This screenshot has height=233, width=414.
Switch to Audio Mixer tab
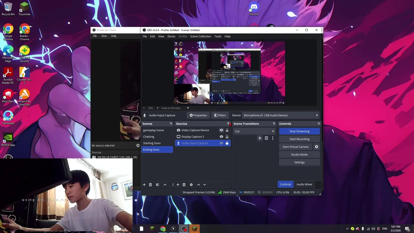[304, 184]
